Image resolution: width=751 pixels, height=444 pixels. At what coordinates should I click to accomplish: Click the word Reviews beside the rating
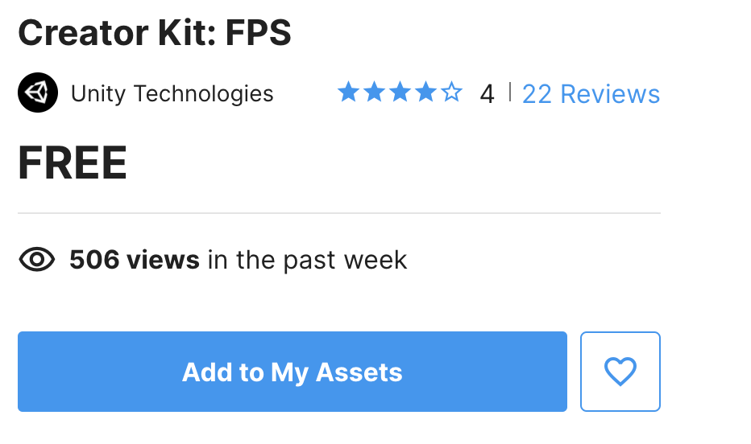[610, 94]
